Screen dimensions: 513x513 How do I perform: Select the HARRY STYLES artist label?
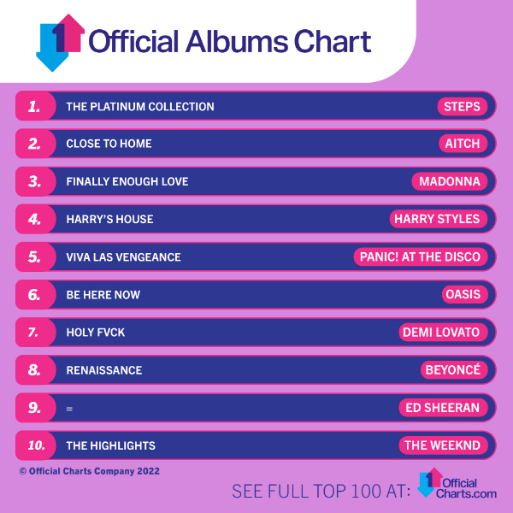point(439,219)
